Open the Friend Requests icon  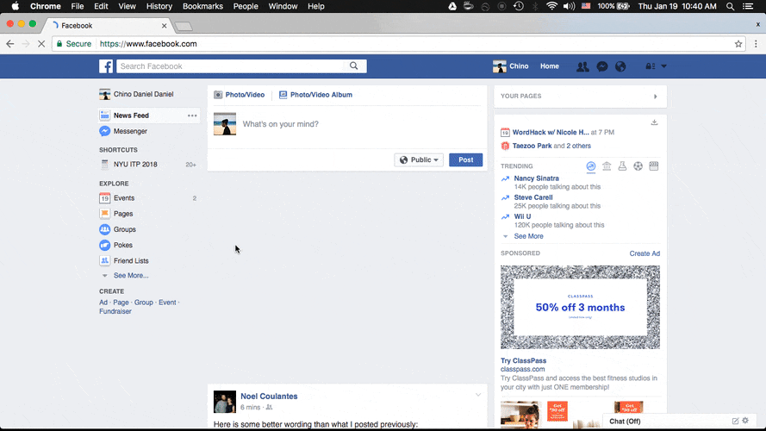pos(582,66)
